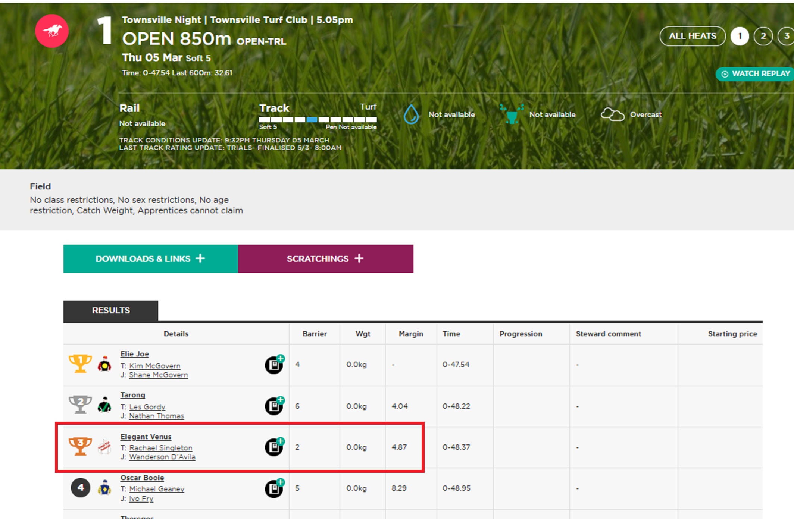This screenshot has width=794, height=519.
Task: Expand the Scratchings section
Action: pyautogui.click(x=325, y=259)
